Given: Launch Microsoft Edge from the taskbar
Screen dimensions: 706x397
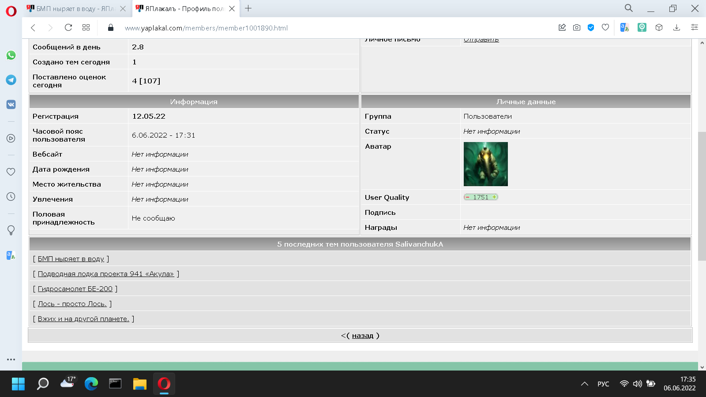Looking at the screenshot, I should tap(91, 384).
